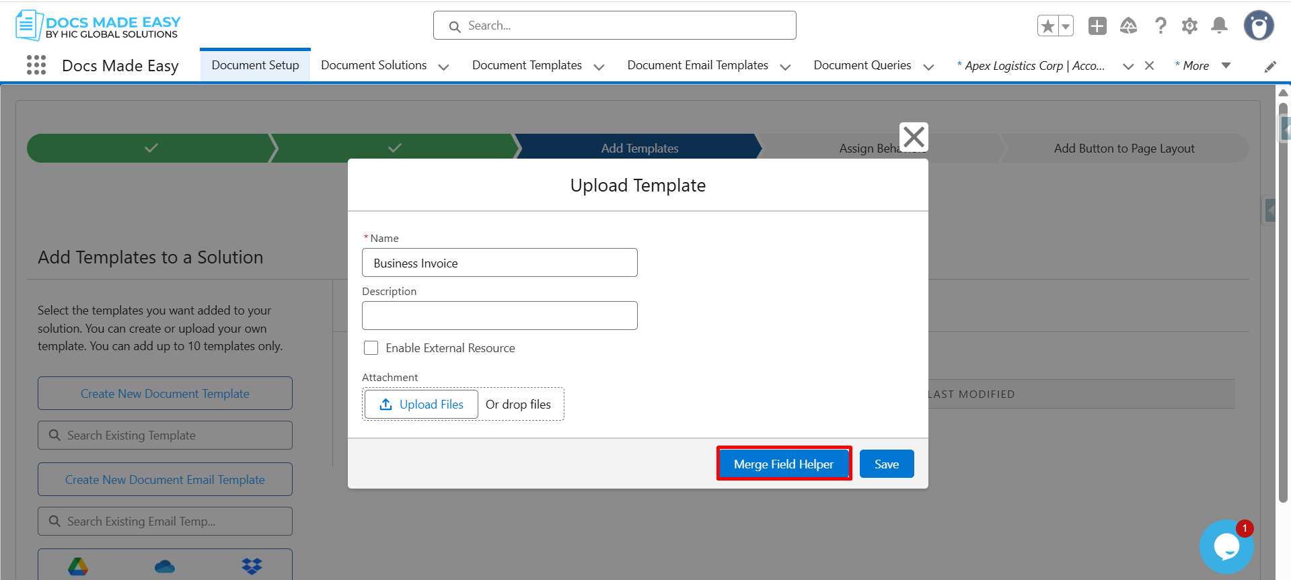1291x580 pixels.
Task: Go to Add Button to Page Layout step
Action: click(x=1124, y=148)
